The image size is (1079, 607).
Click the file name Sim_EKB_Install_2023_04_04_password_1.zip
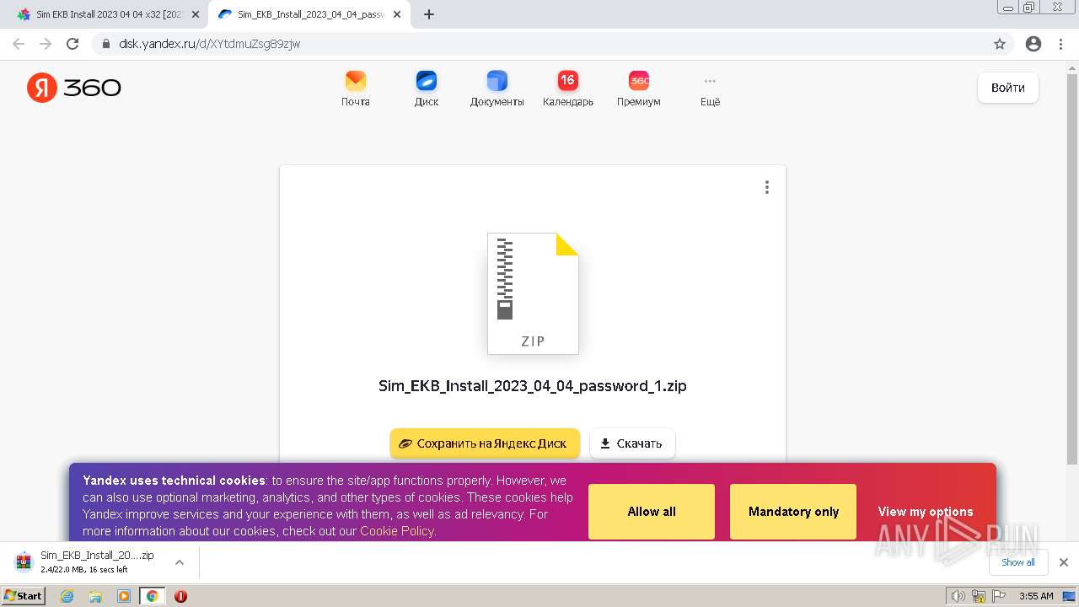point(533,386)
